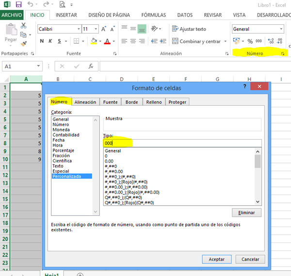This screenshot has height=276, width=291.
Task: Toggle Ajustar texto wrap option
Action: click(x=189, y=29)
